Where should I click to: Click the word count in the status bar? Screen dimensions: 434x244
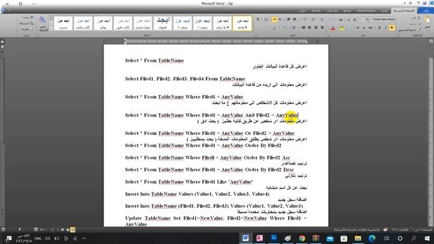(399, 230)
